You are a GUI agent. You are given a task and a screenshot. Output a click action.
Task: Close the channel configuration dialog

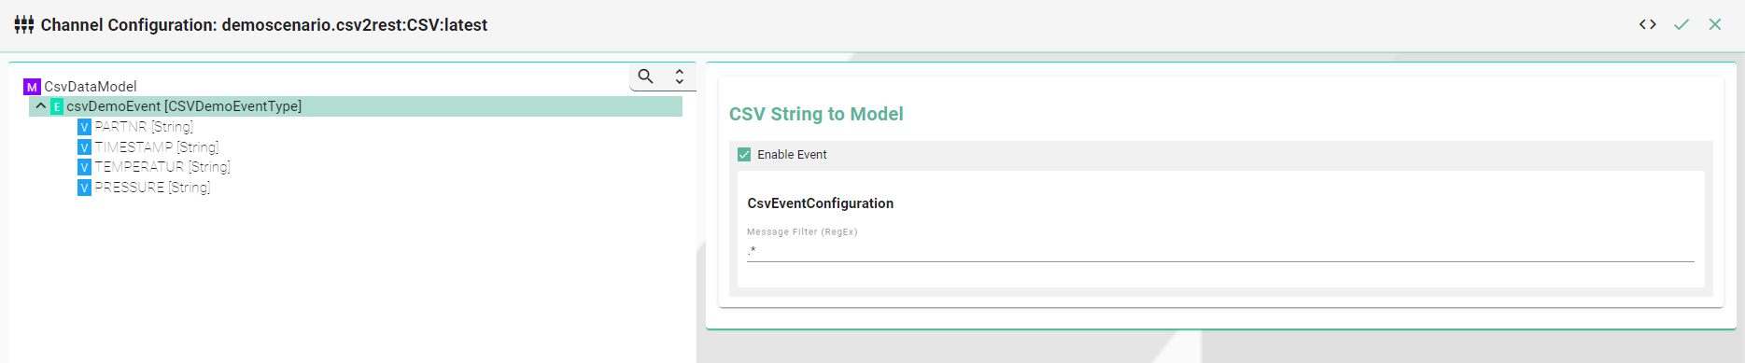(x=1715, y=24)
